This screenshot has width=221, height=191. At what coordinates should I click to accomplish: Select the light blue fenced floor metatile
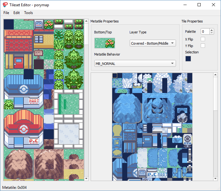[x=69, y=134]
